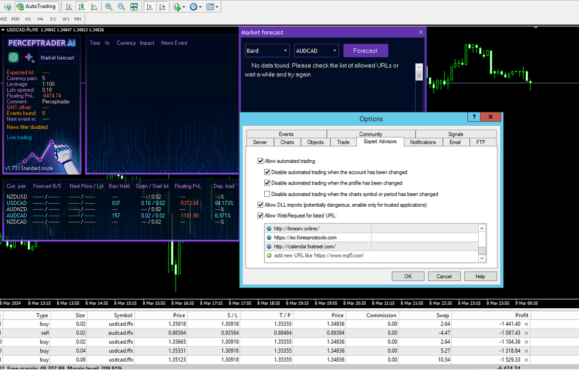
Task: Close the Market forecast panel
Action: (x=420, y=32)
